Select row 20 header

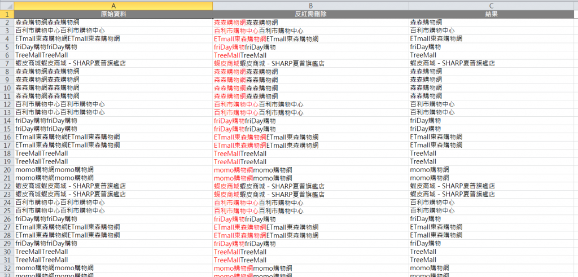point(7,170)
